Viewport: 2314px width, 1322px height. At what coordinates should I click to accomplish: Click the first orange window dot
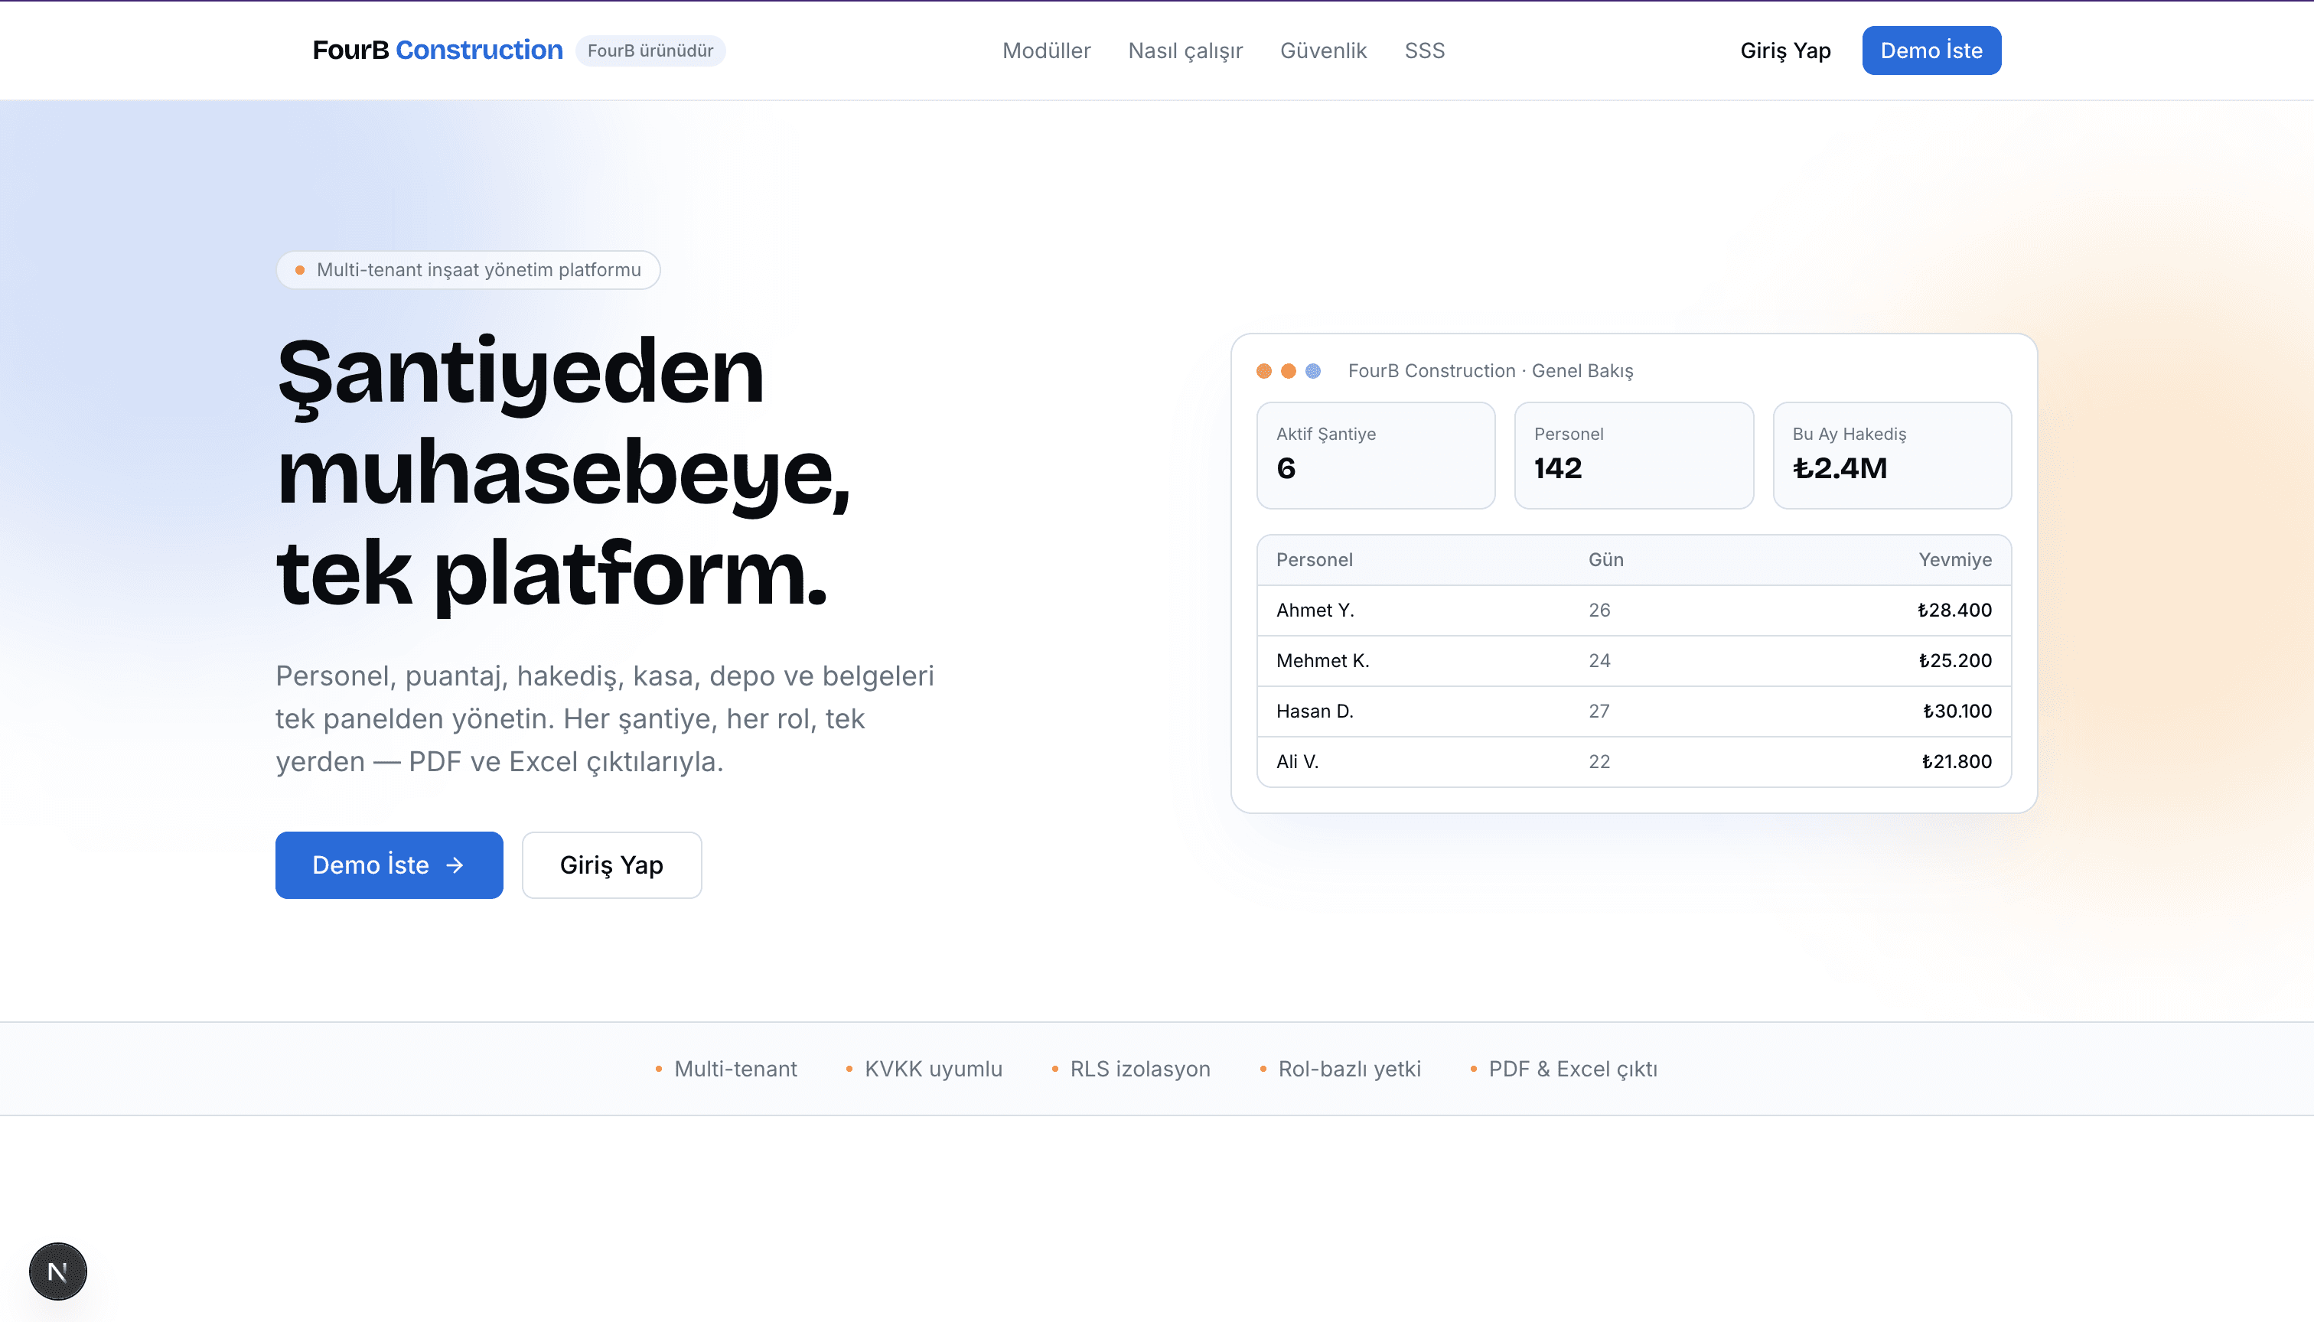(x=1263, y=370)
